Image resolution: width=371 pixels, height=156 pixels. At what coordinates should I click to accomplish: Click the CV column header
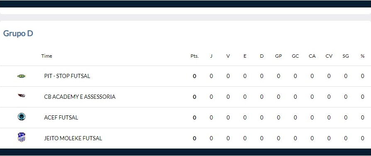point(329,56)
